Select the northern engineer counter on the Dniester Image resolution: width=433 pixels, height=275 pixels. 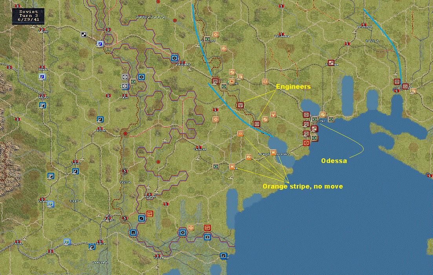240,105
